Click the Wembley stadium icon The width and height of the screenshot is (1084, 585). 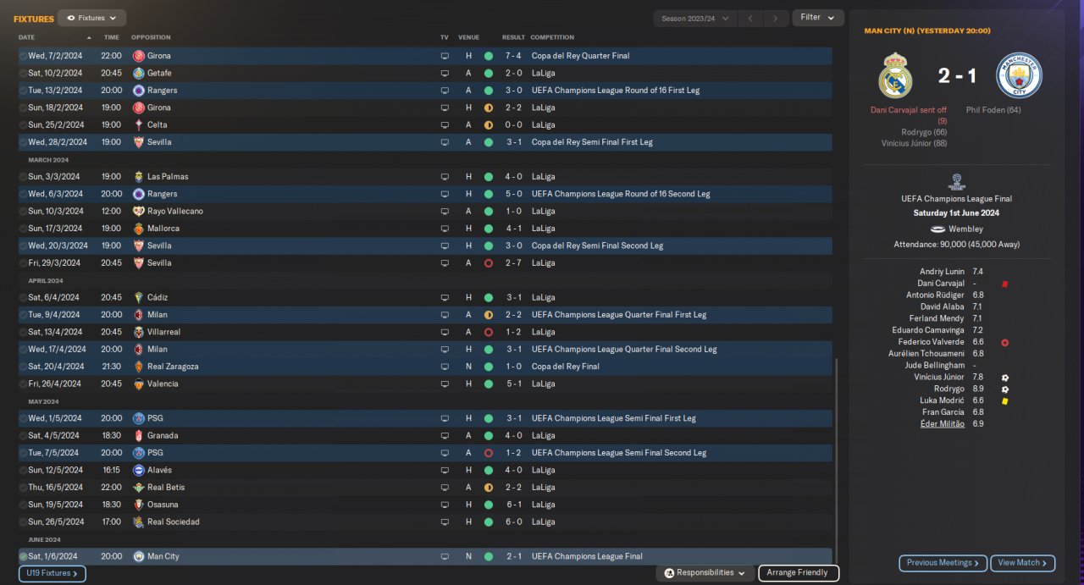click(937, 229)
